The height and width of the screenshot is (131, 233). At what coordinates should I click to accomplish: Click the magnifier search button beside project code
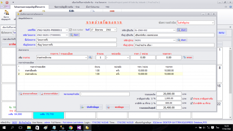click(75, 35)
